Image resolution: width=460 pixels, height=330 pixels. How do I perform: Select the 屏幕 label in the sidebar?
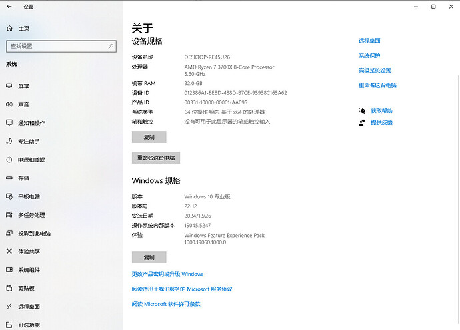tap(23, 86)
